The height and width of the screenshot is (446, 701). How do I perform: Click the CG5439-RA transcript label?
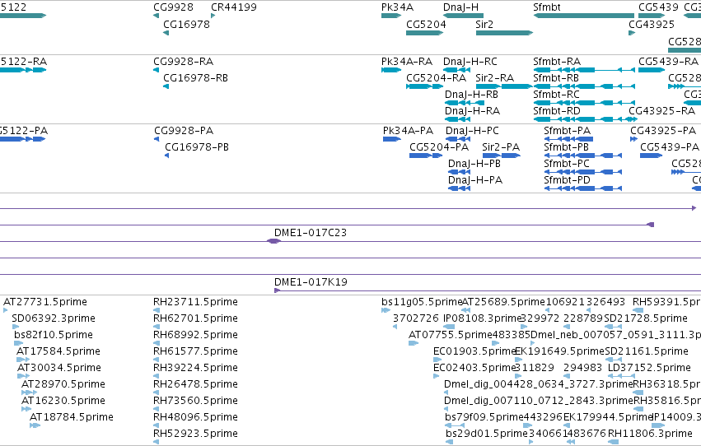[x=668, y=62]
